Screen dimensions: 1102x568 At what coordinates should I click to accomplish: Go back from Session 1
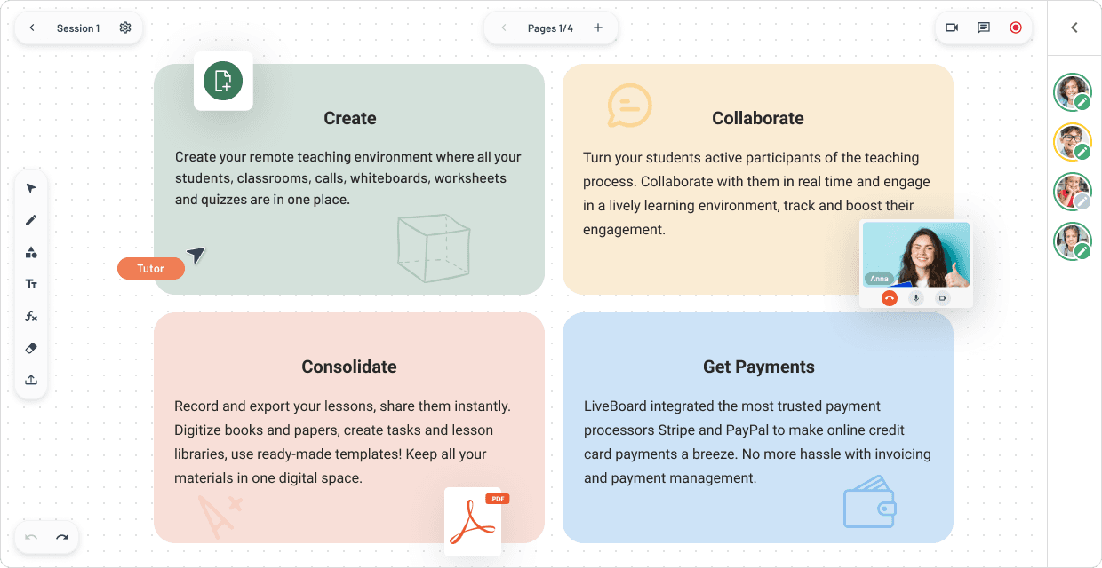(32, 28)
